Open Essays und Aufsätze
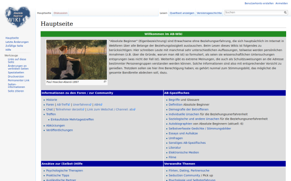The height and width of the screenshot is (181, 291). click(x=183, y=133)
